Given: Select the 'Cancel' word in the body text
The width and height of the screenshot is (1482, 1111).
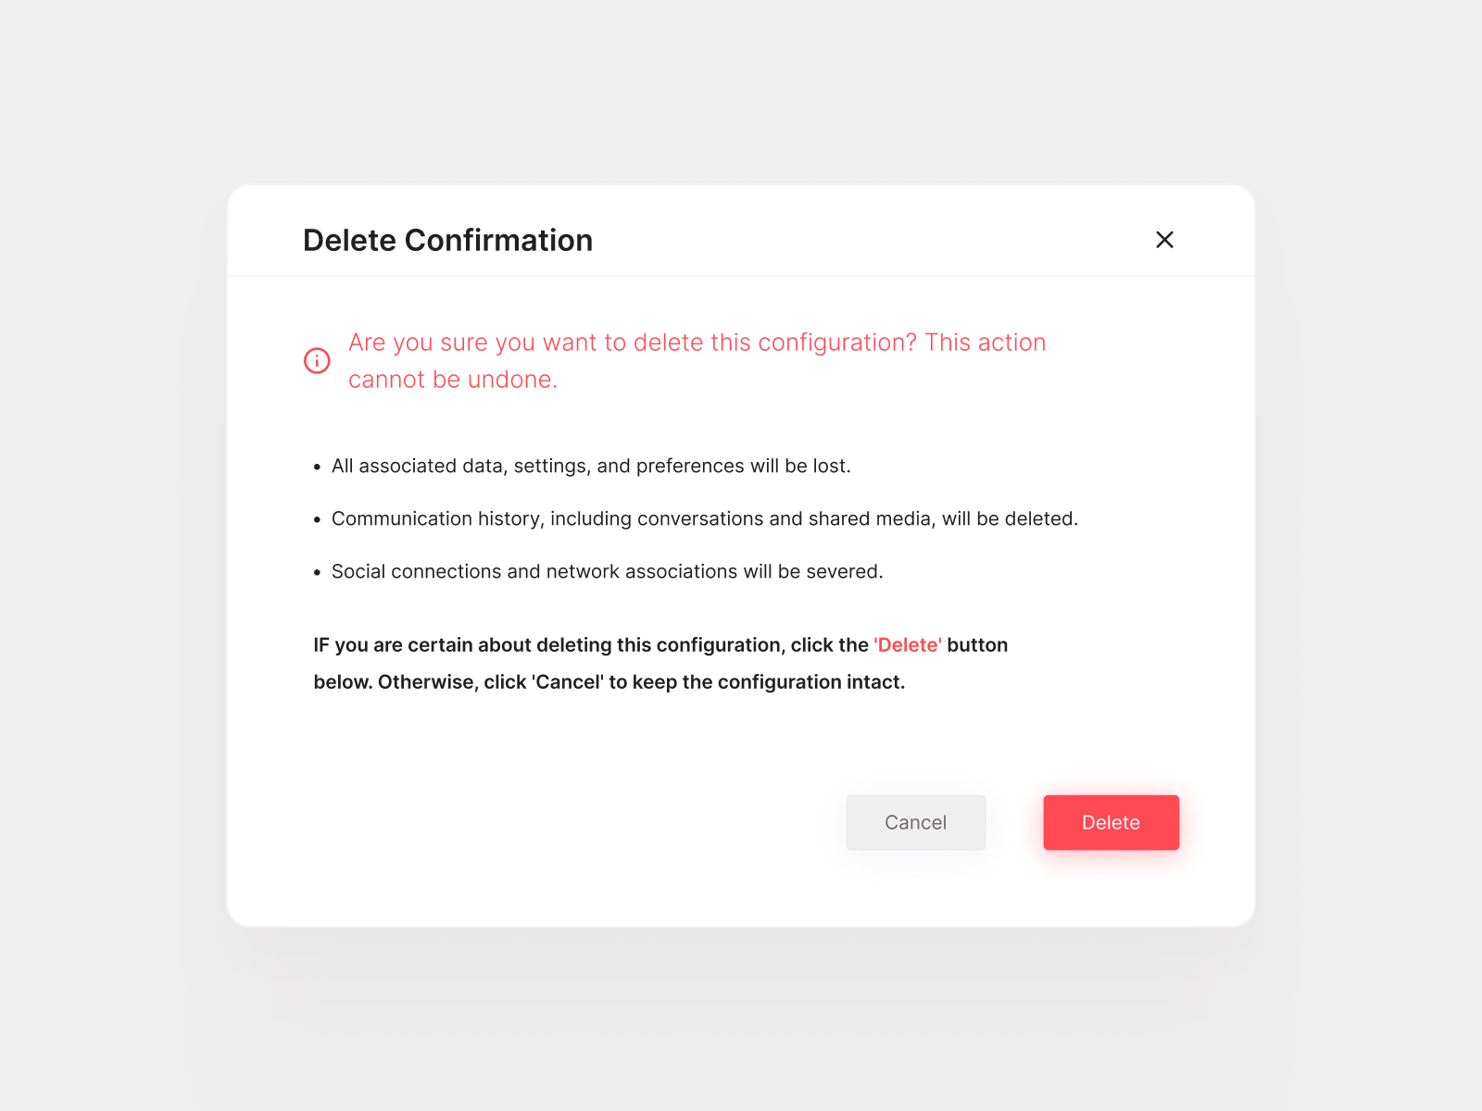Looking at the screenshot, I should click(566, 681).
